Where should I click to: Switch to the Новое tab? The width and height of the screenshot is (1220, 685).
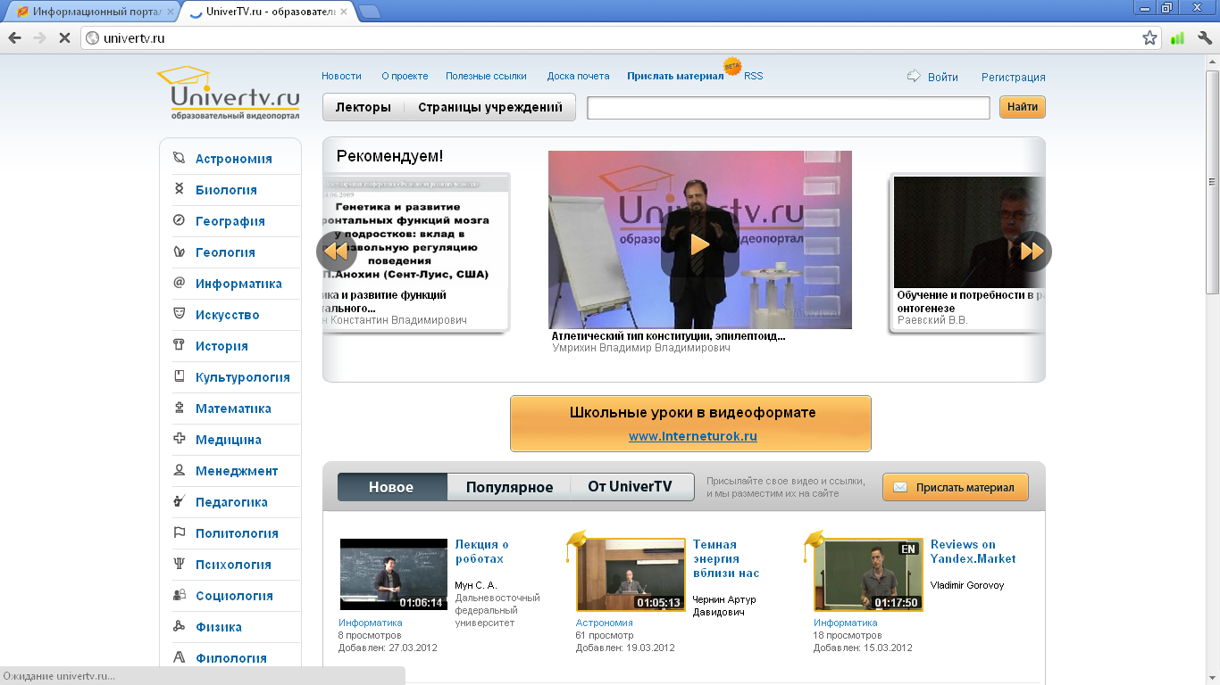392,487
